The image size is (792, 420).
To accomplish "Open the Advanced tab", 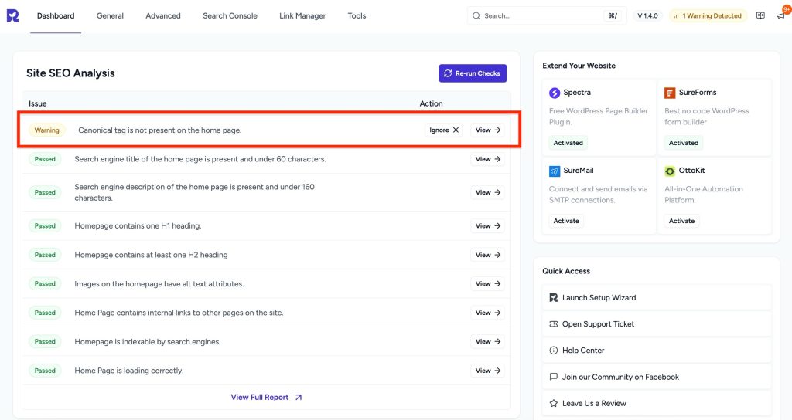I will click(x=163, y=15).
